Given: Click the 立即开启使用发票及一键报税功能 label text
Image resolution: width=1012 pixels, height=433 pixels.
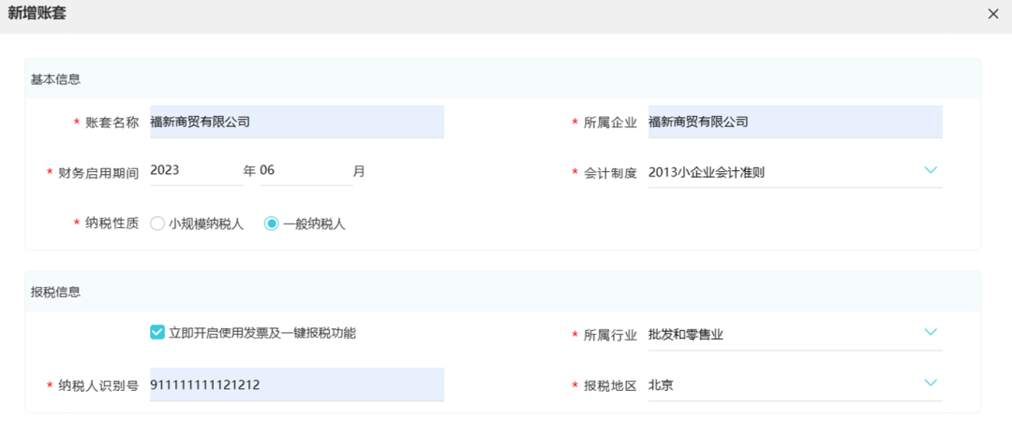Looking at the screenshot, I should pos(262,333).
